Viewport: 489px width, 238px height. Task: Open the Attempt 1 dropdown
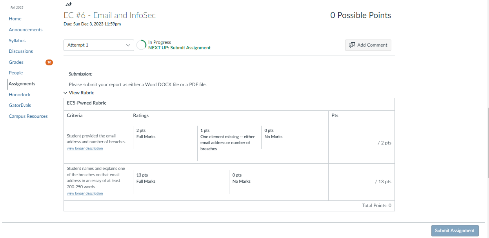pos(99,45)
